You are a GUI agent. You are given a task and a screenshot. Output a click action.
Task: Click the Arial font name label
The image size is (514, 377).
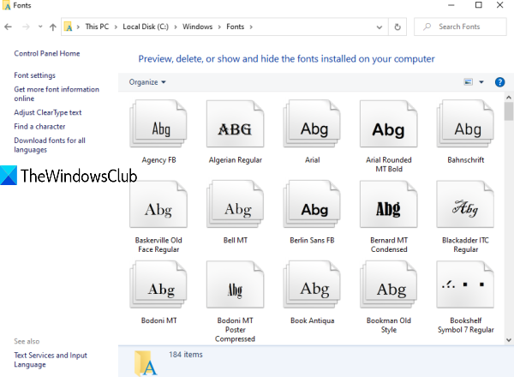pos(312,160)
